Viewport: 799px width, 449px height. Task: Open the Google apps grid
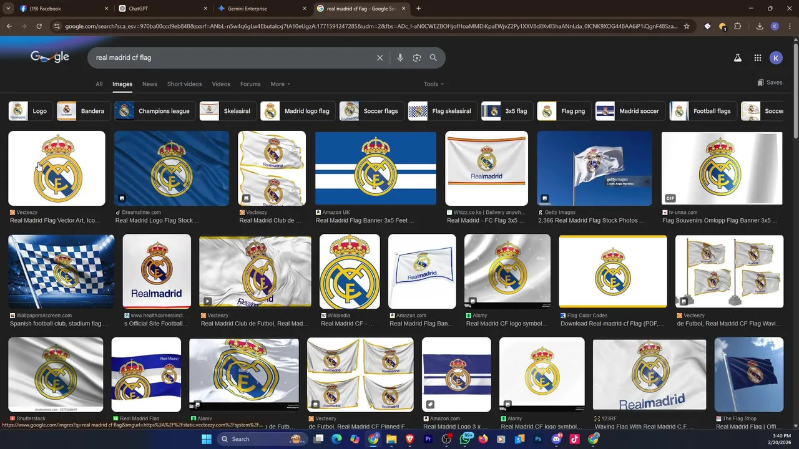757,57
